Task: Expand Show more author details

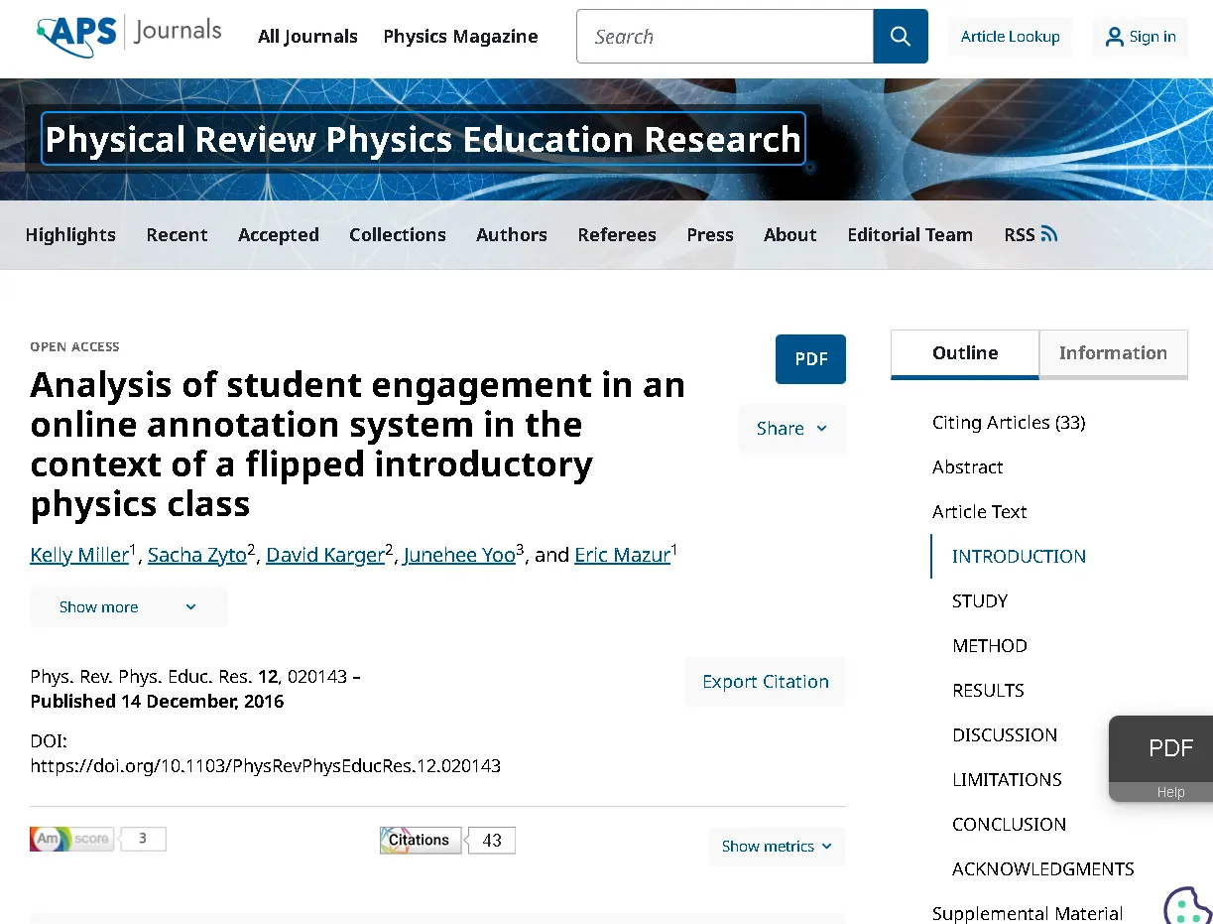Action: click(x=128, y=607)
